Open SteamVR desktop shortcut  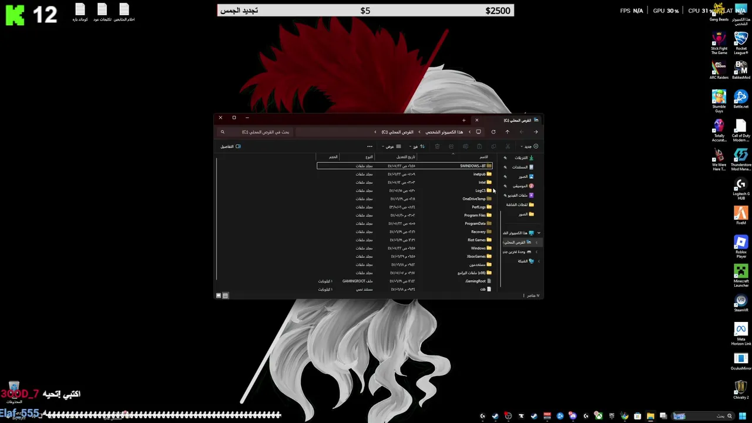coord(741,304)
